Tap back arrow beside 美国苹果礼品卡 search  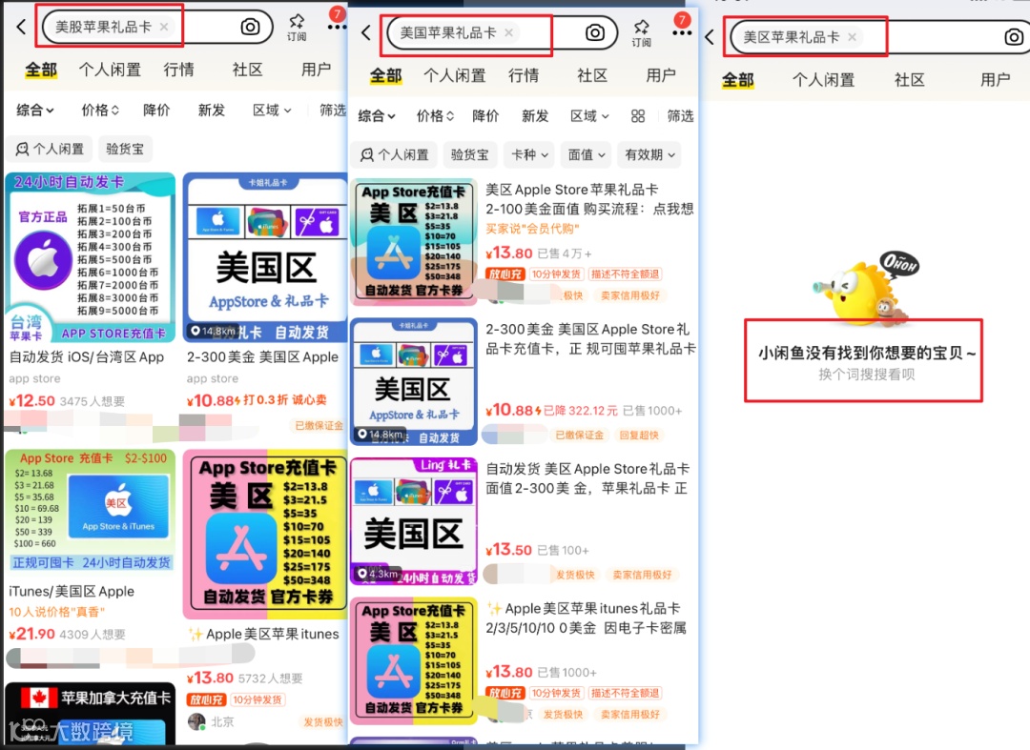[x=366, y=32]
